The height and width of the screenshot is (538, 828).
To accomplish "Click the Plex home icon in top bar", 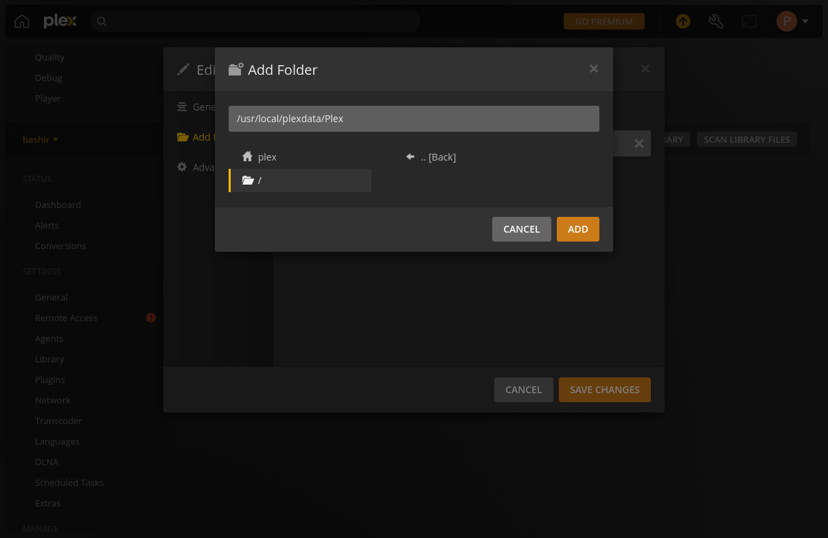I will [x=22, y=21].
